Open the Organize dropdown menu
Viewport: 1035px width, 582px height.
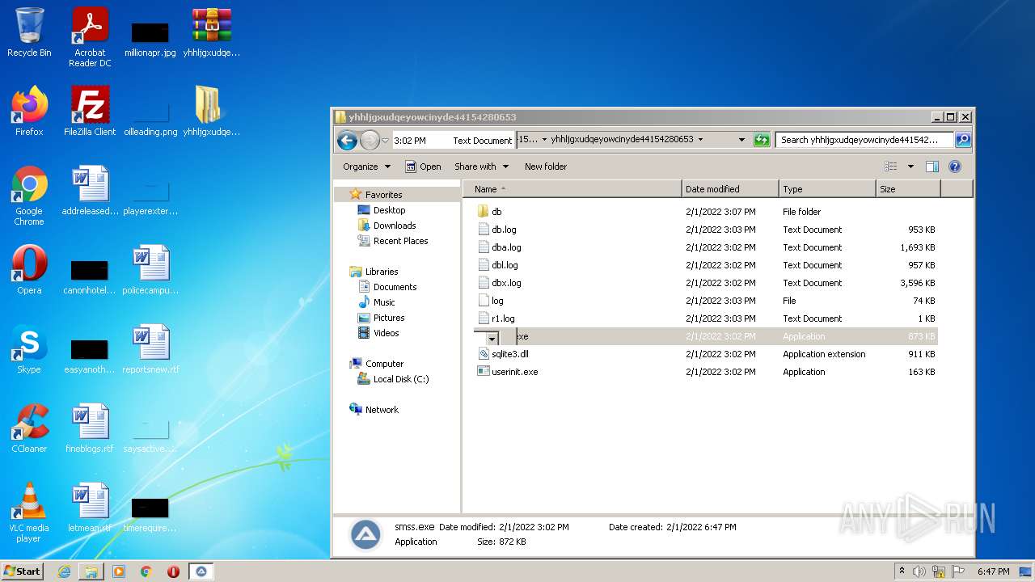pos(366,167)
